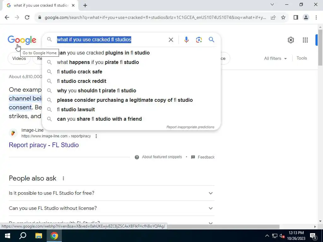323x242 pixels.
Task: Open the more options dots beside image-line.com result
Action: [x=96, y=136]
